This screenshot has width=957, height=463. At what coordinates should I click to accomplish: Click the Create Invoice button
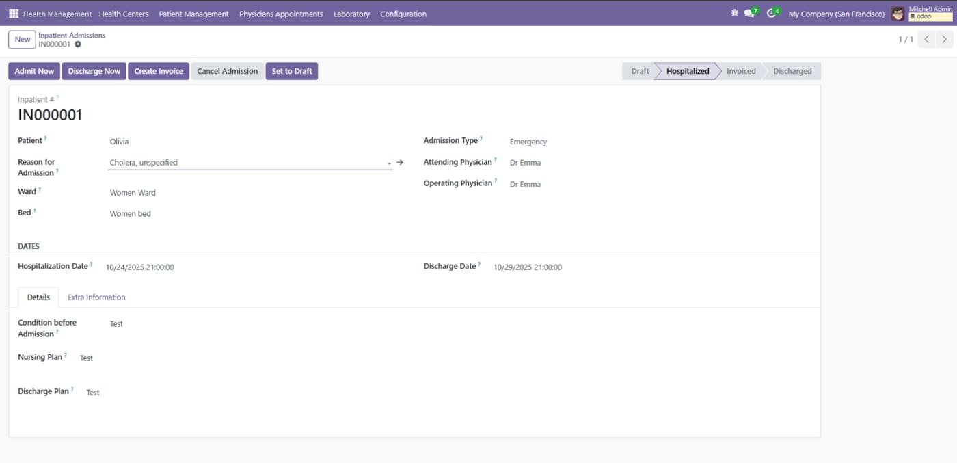159,71
